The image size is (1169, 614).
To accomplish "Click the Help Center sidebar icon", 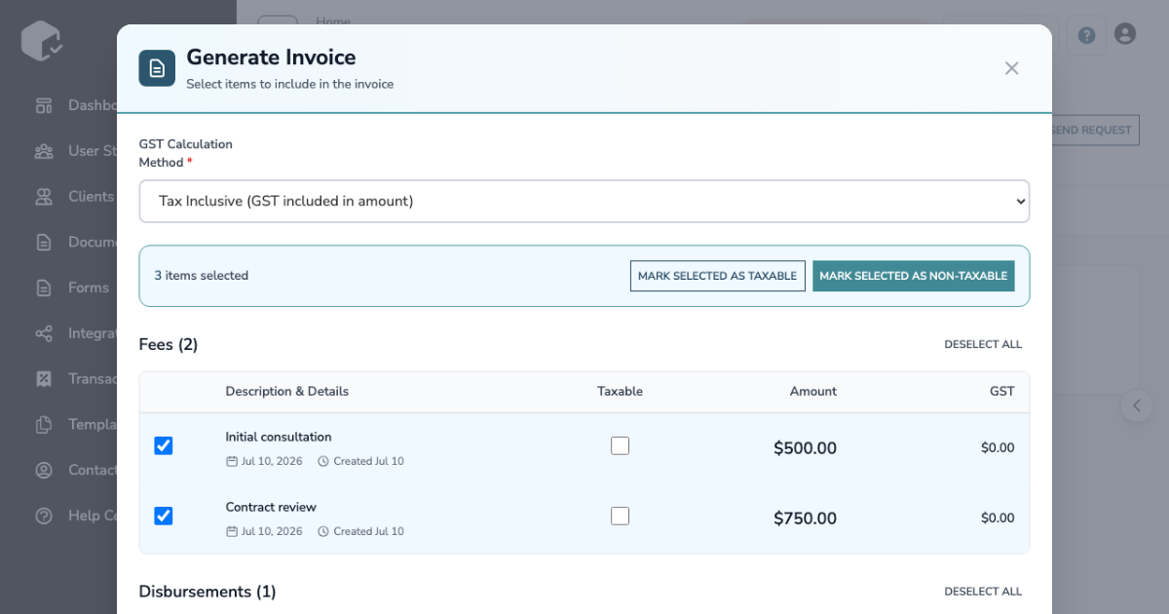I will pyautogui.click(x=44, y=516).
